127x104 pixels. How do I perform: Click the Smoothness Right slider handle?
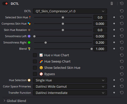point(45,42)
